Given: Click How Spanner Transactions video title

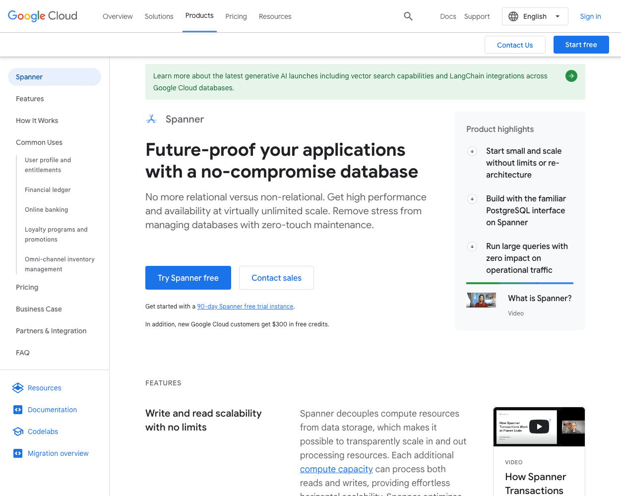Looking at the screenshot, I should [535, 484].
